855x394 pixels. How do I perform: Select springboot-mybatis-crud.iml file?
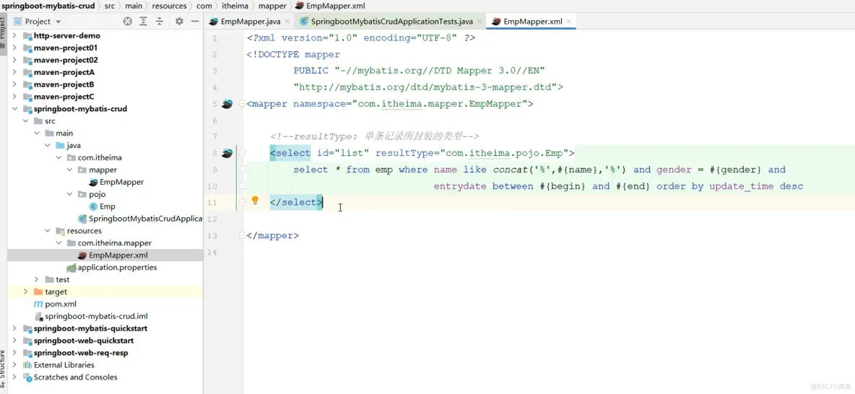click(97, 316)
